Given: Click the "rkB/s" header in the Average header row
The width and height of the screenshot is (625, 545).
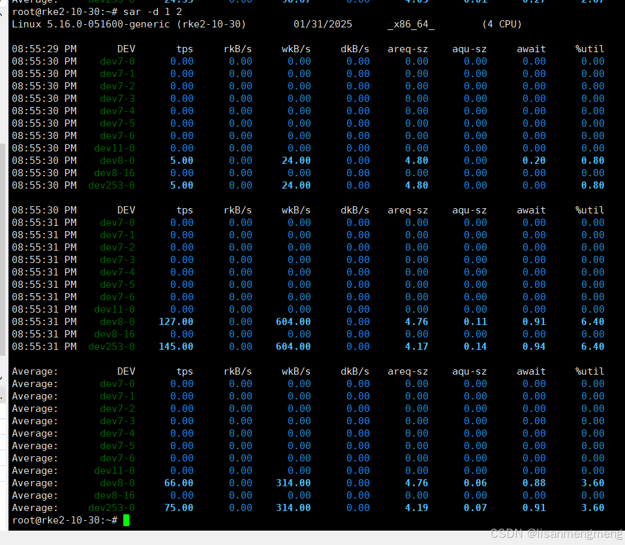Looking at the screenshot, I should point(237,371).
